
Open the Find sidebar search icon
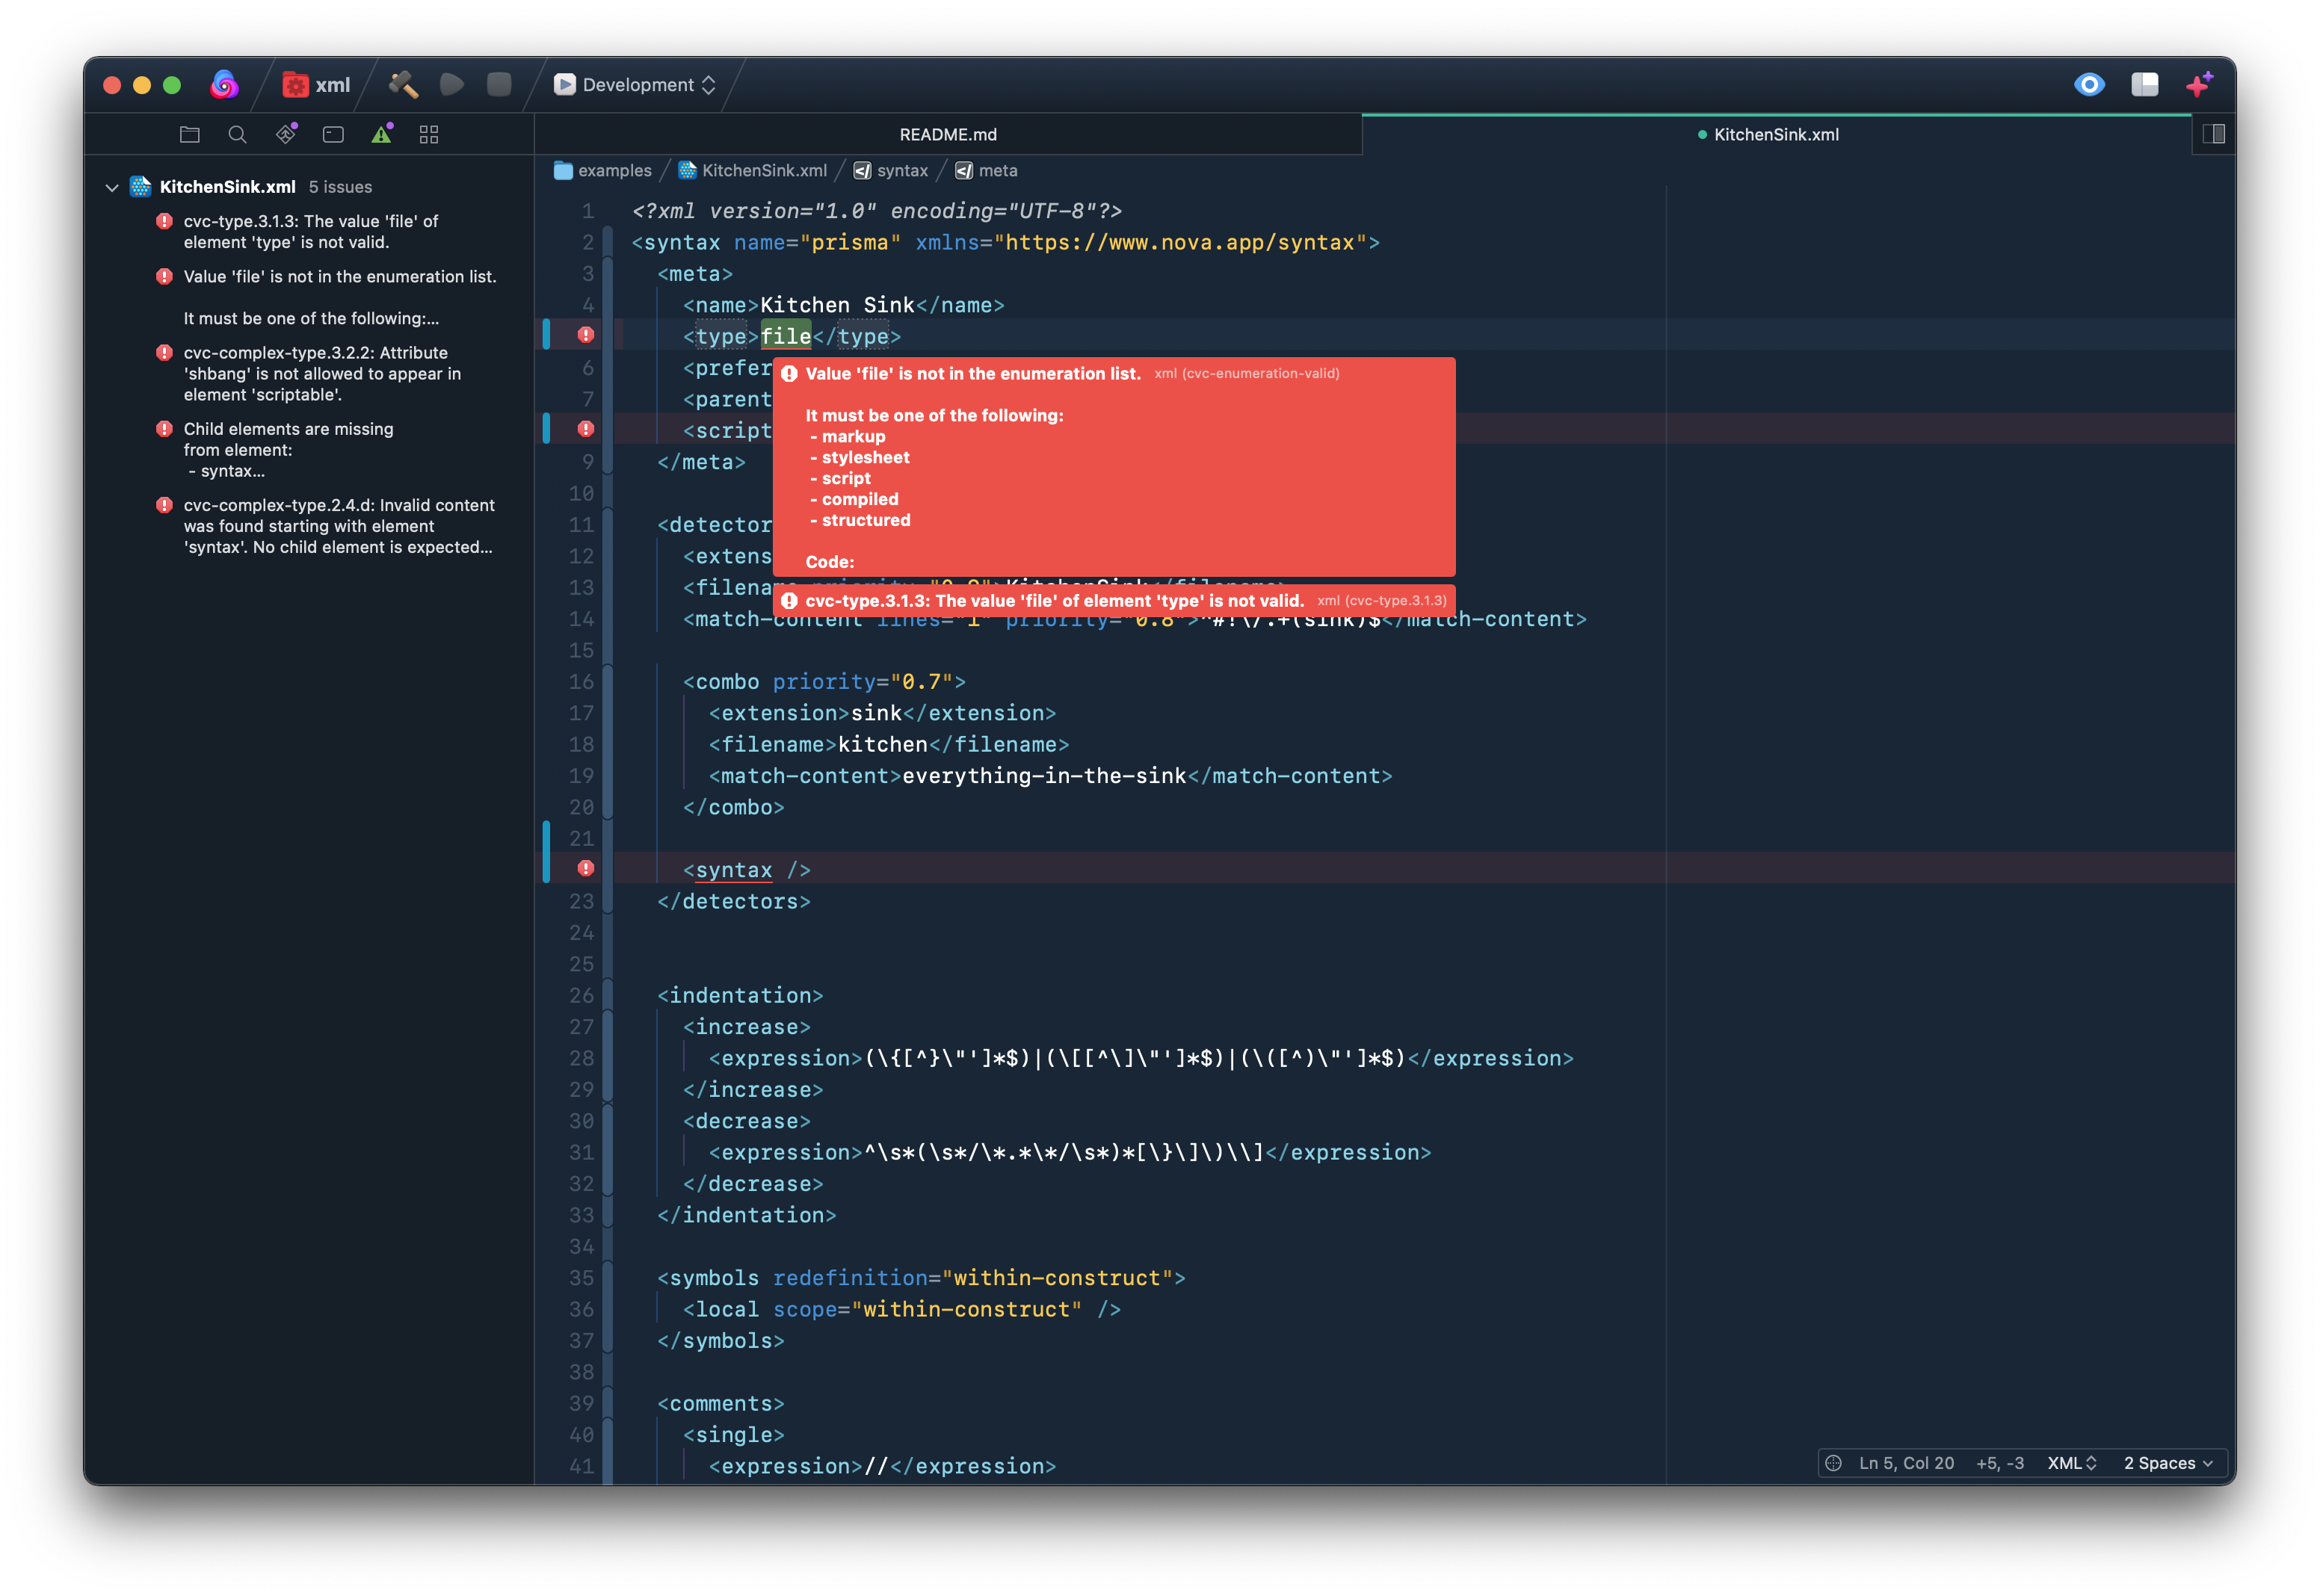(x=237, y=134)
